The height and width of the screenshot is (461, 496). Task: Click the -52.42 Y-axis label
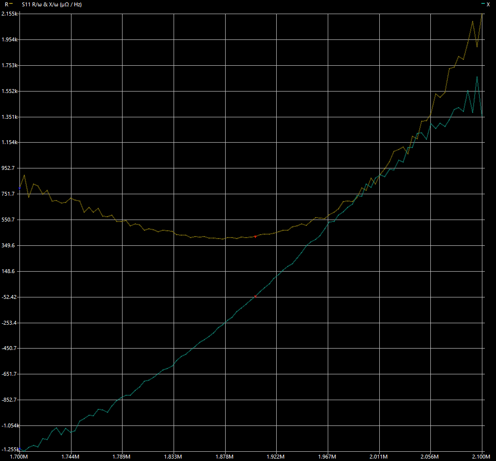pyautogui.click(x=10, y=297)
